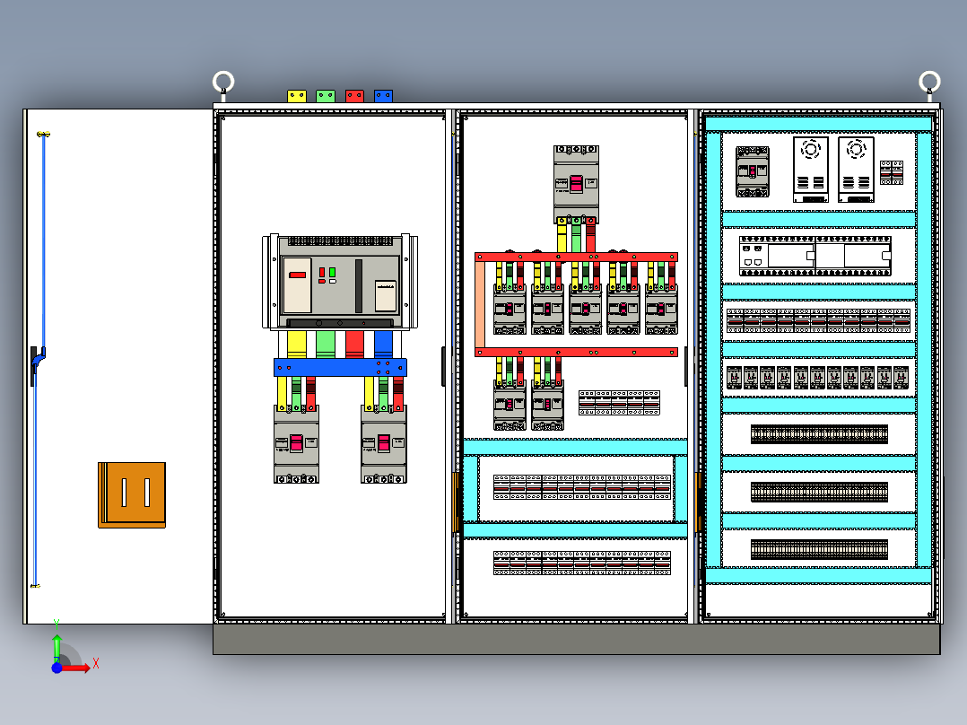Select the left power supply unit in right cabinet

click(810, 170)
